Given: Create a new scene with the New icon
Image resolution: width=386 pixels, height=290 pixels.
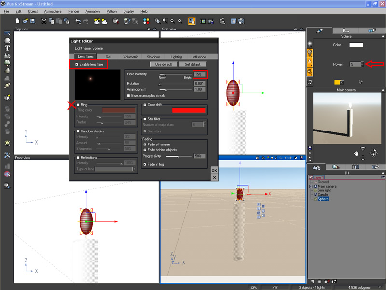Looking at the screenshot, I should 17,21.
